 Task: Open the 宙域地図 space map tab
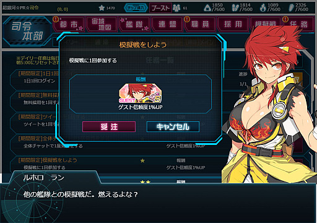pos(102,24)
